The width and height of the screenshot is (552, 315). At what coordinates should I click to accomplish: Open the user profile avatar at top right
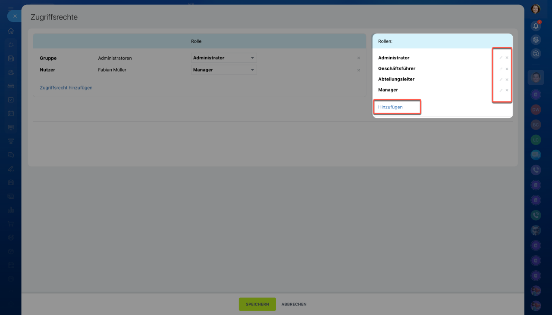(x=536, y=9)
